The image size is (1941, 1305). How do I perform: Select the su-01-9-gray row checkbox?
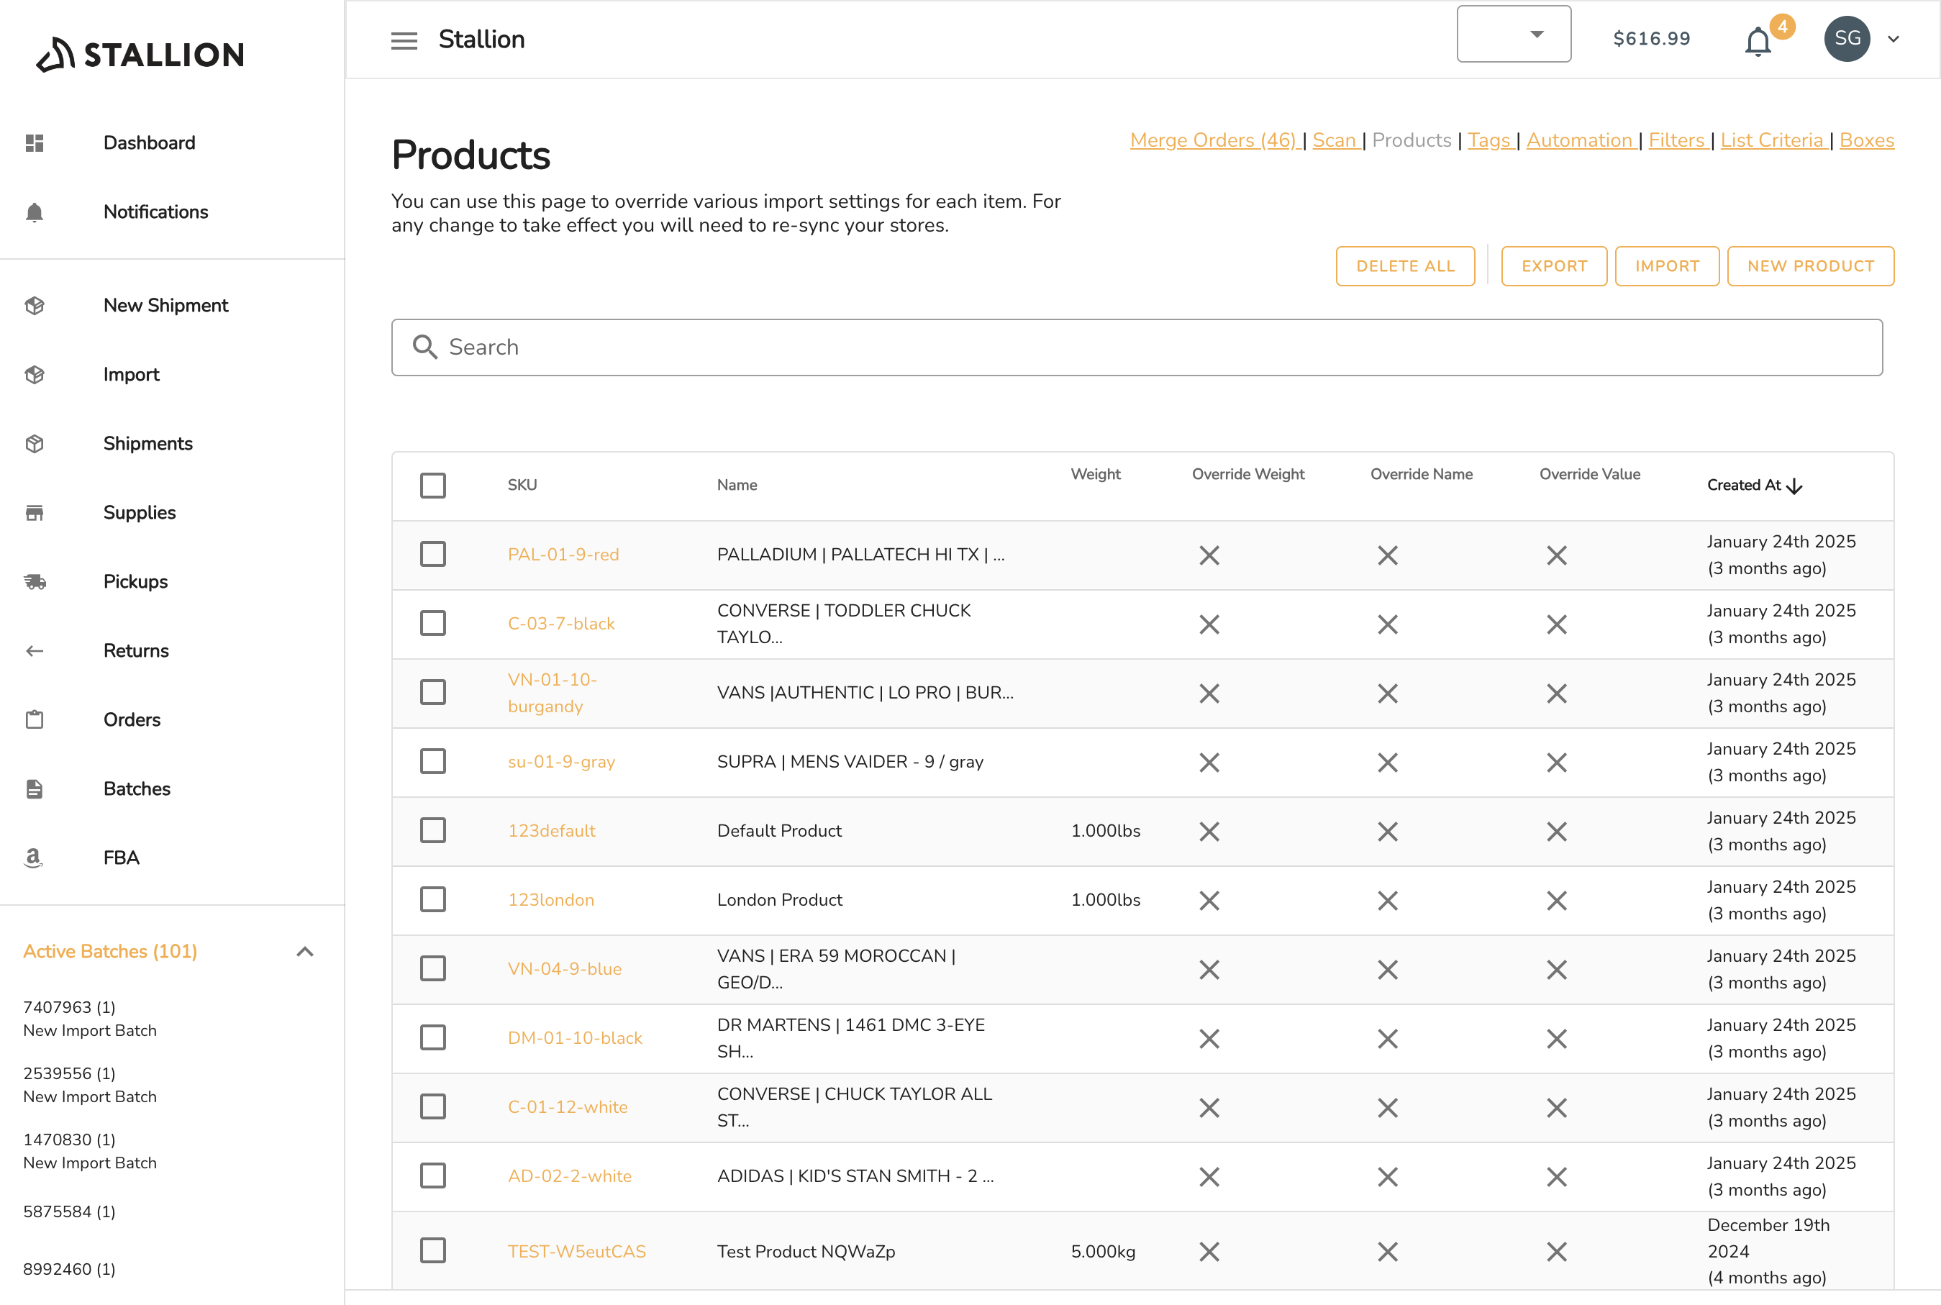[x=433, y=762]
